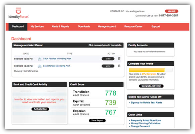This screenshot has height=134, width=195.
Task: Click the TransUnion 'AS OF 06/9/2016' date
Action: [x=81, y=95]
